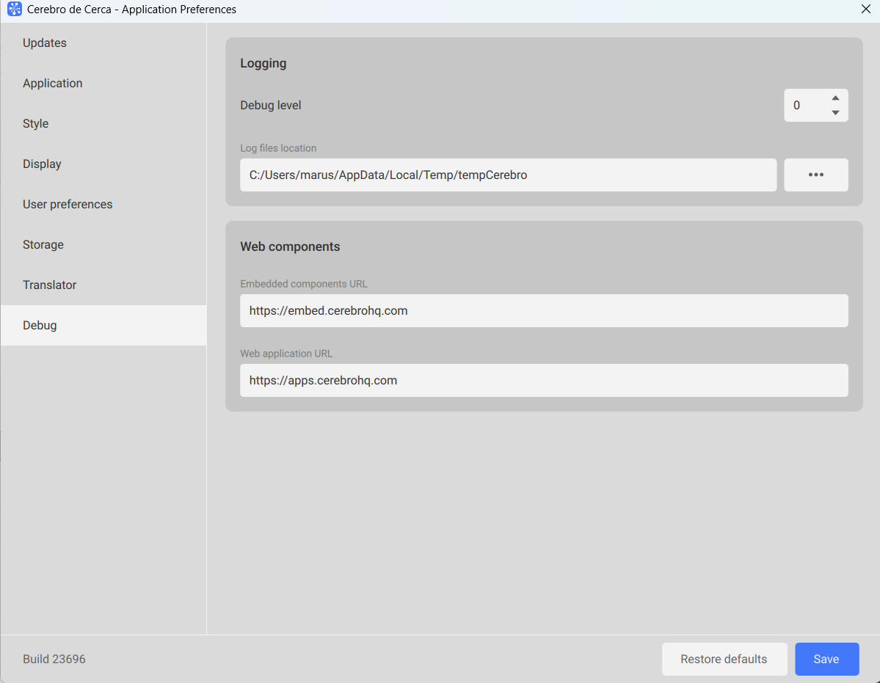Switch to the Application section
The width and height of the screenshot is (880, 683).
[53, 83]
